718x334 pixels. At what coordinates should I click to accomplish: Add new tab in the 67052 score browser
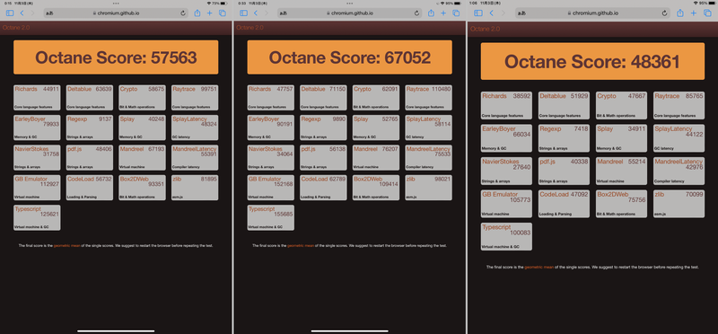[443, 13]
